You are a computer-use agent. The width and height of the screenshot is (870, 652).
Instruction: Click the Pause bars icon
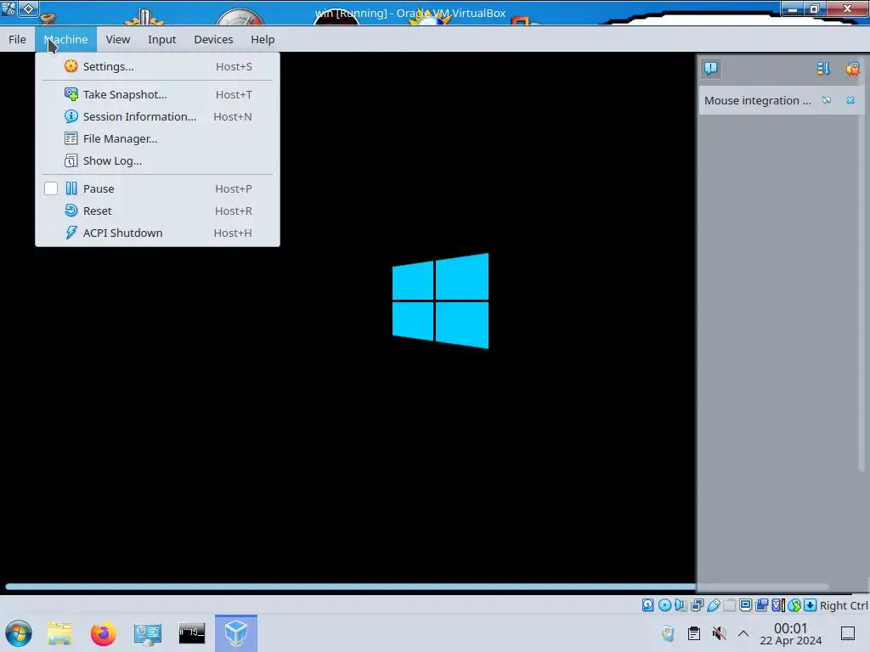(71, 188)
